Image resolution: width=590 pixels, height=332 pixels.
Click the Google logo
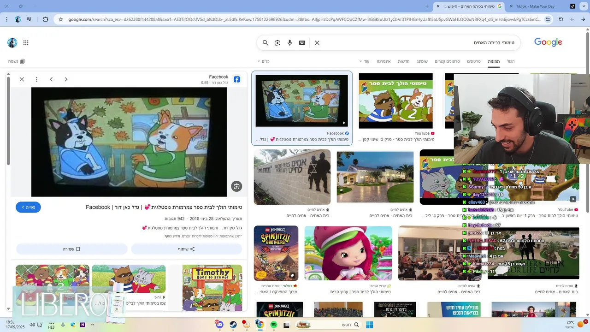coord(548,42)
